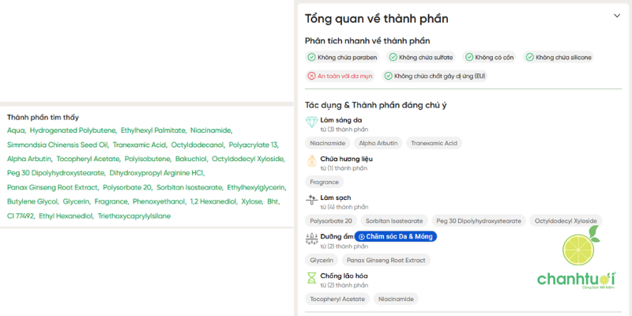Expand the Chống lão hóa ingredient group
The height and width of the screenshot is (316, 632).
[344, 276]
